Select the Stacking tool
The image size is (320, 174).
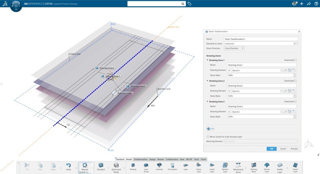tap(133, 166)
